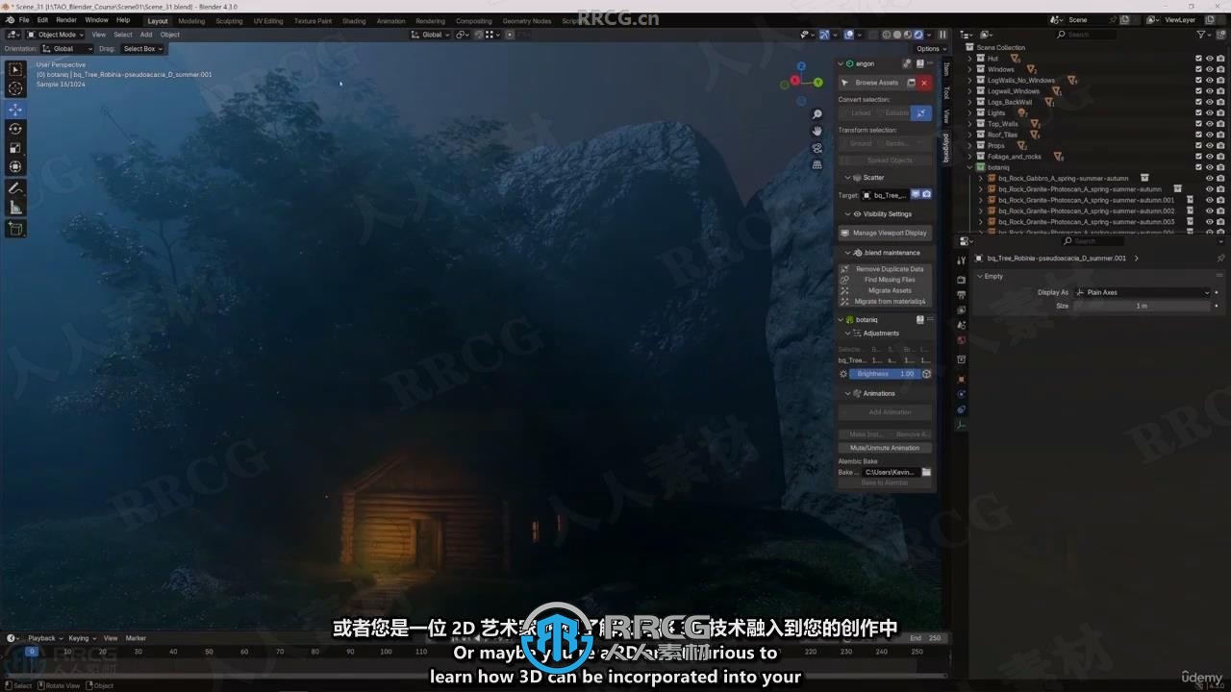Open the Display As Plain Axes dropdown
This screenshot has height=692, width=1231.
pyautogui.click(x=1142, y=292)
